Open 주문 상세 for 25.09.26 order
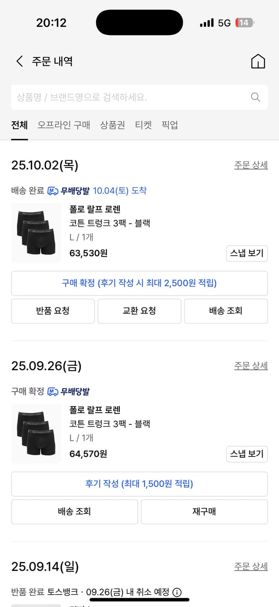The width and height of the screenshot is (279, 607). point(251,366)
